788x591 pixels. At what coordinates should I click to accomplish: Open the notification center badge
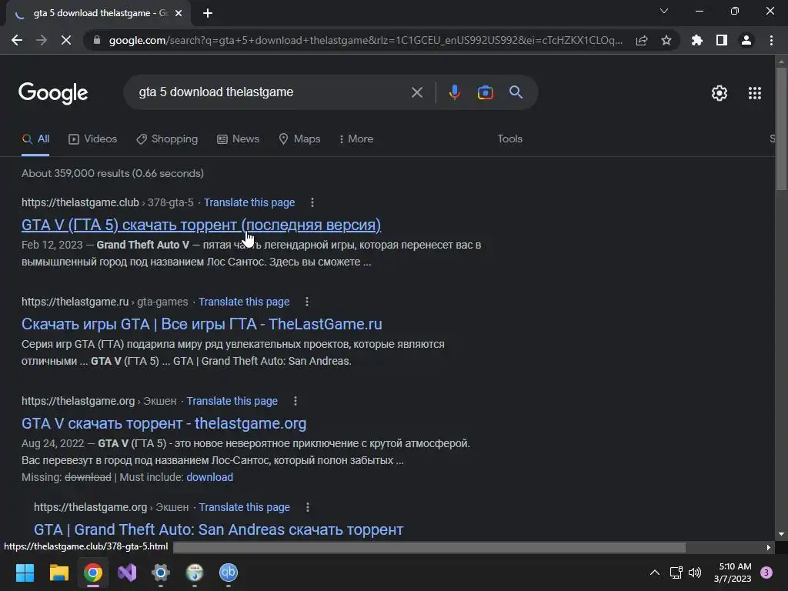(766, 572)
